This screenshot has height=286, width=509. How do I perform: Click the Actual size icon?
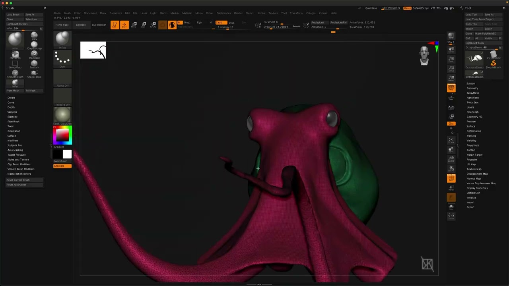pos(451,69)
